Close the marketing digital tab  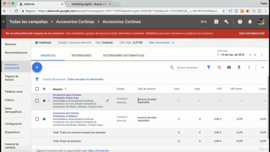[x=110, y=4]
